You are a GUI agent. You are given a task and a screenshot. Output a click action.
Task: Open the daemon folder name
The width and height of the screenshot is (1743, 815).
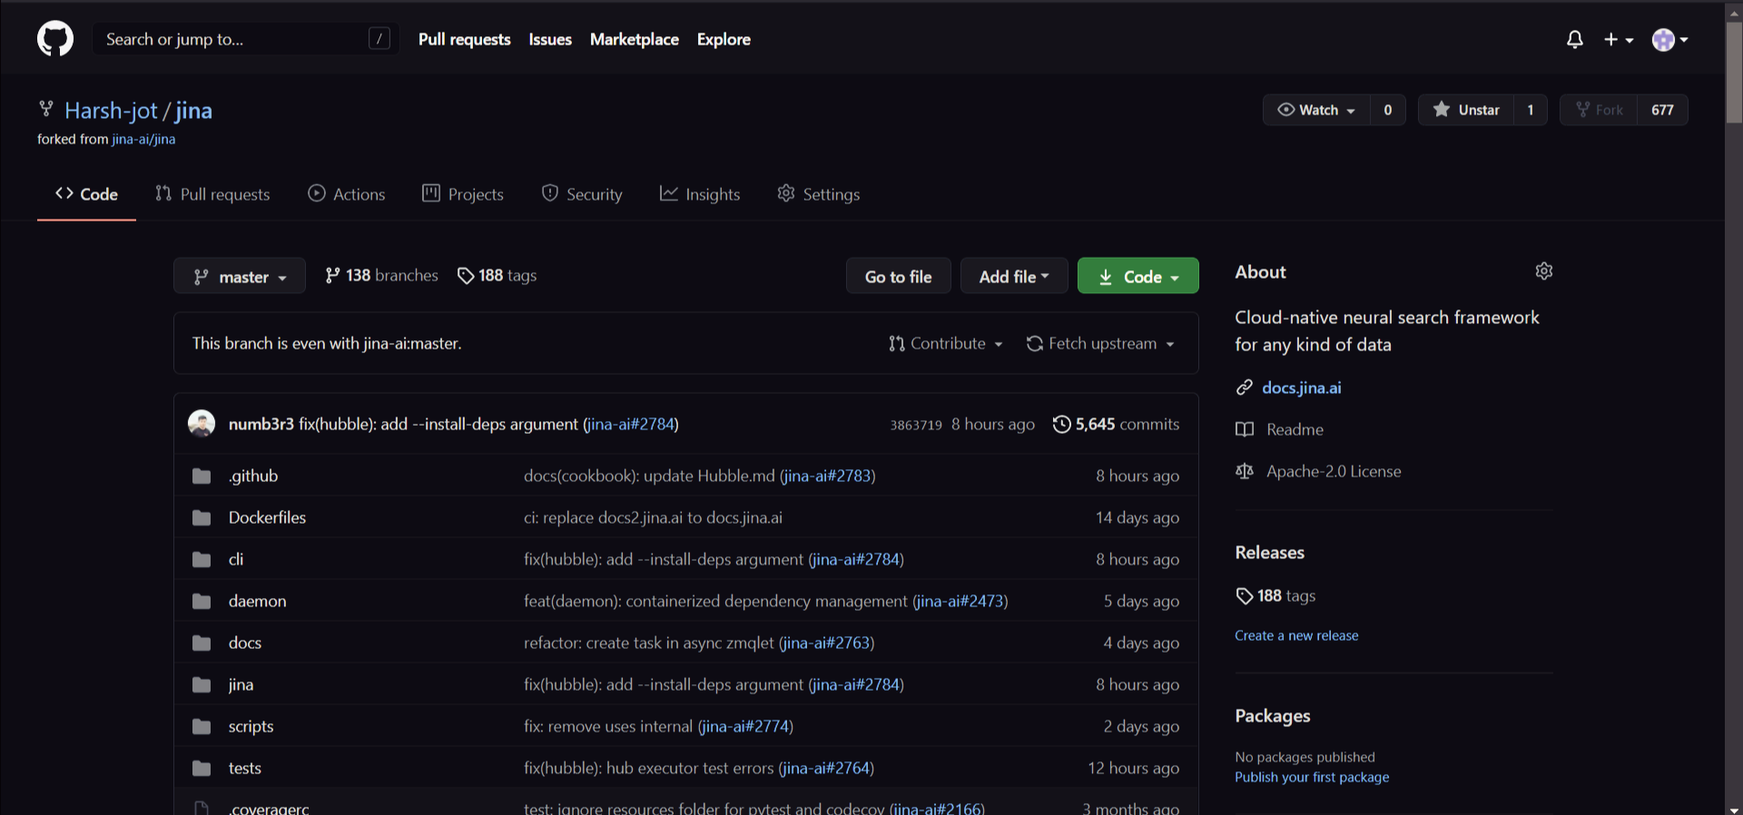point(257,601)
